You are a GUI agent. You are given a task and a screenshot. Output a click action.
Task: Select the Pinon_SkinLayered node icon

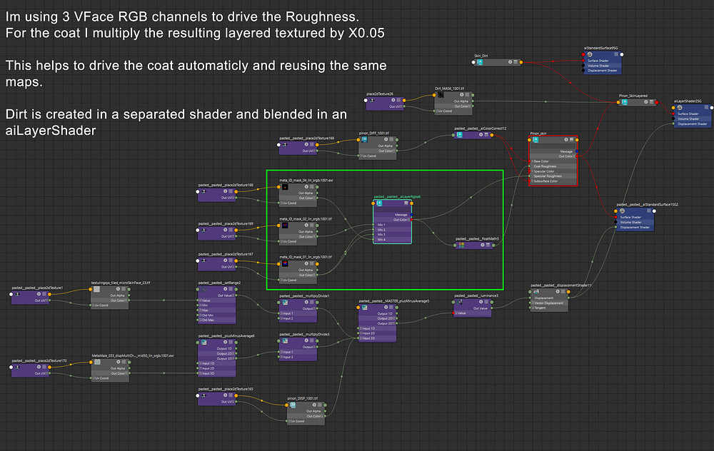pyautogui.click(x=625, y=102)
